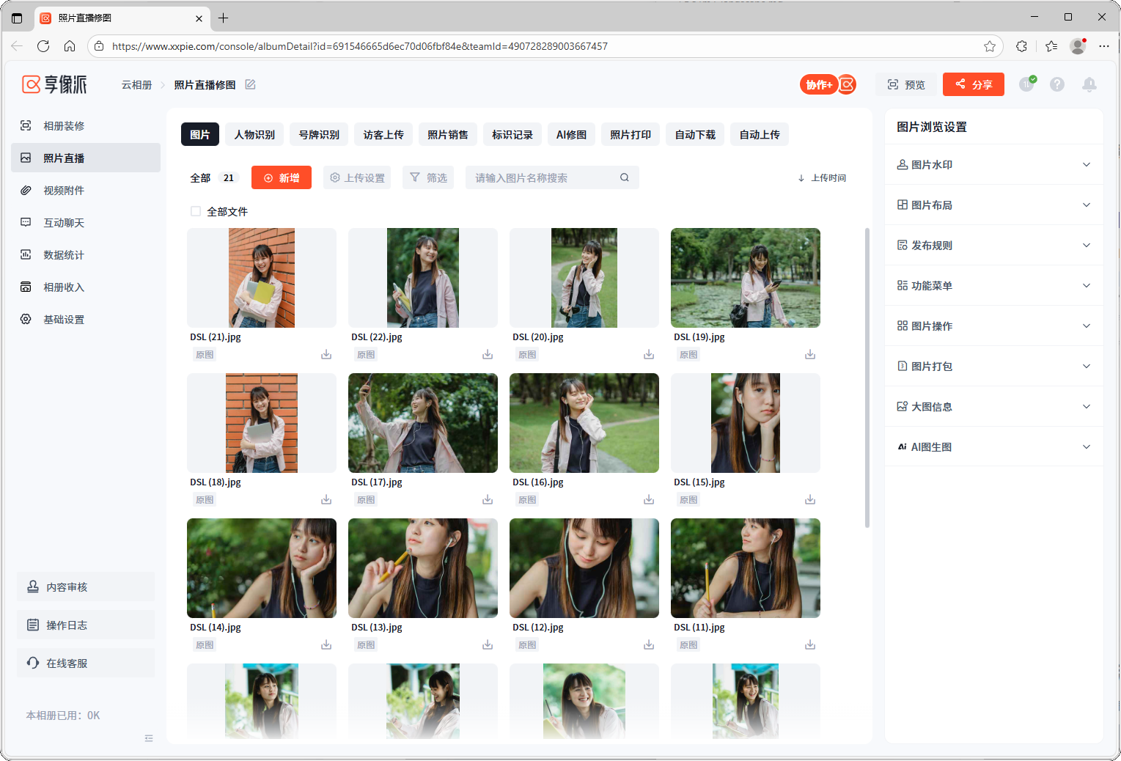Open 数据统计 in the sidebar
This screenshot has width=1121, height=761.
[x=64, y=255]
